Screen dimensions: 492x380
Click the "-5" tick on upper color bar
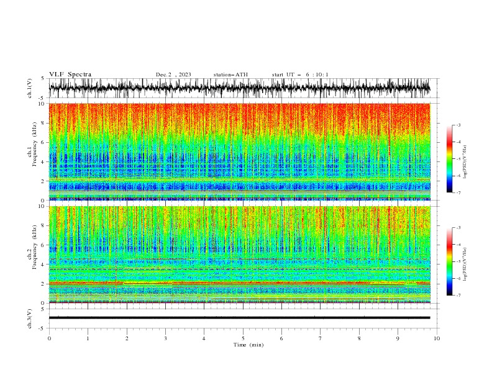point(458,159)
